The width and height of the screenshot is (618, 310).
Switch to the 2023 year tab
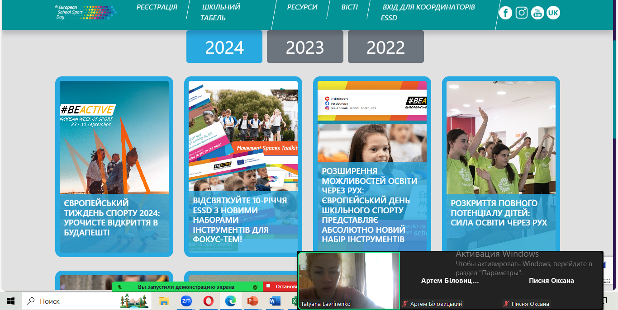[305, 47]
